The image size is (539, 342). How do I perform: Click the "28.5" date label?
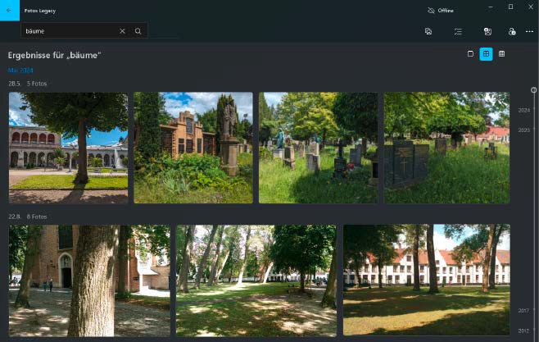[15, 84]
